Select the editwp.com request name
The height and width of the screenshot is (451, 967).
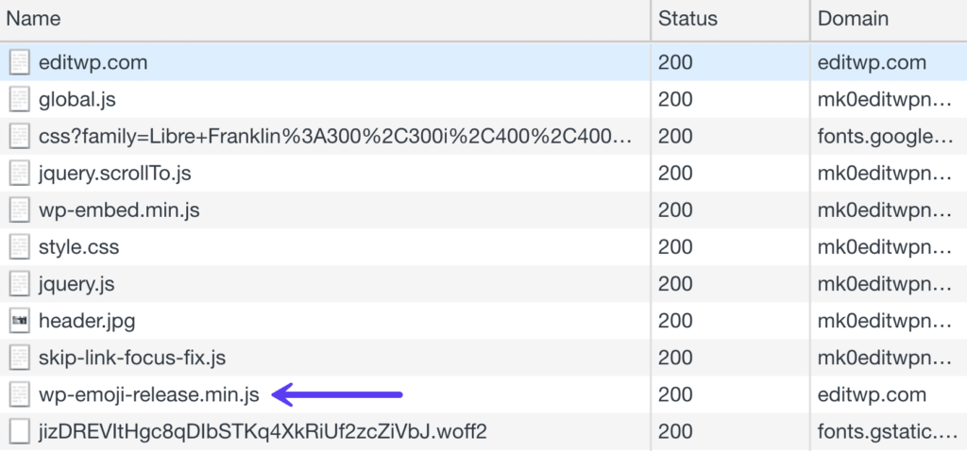(x=93, y=62)
